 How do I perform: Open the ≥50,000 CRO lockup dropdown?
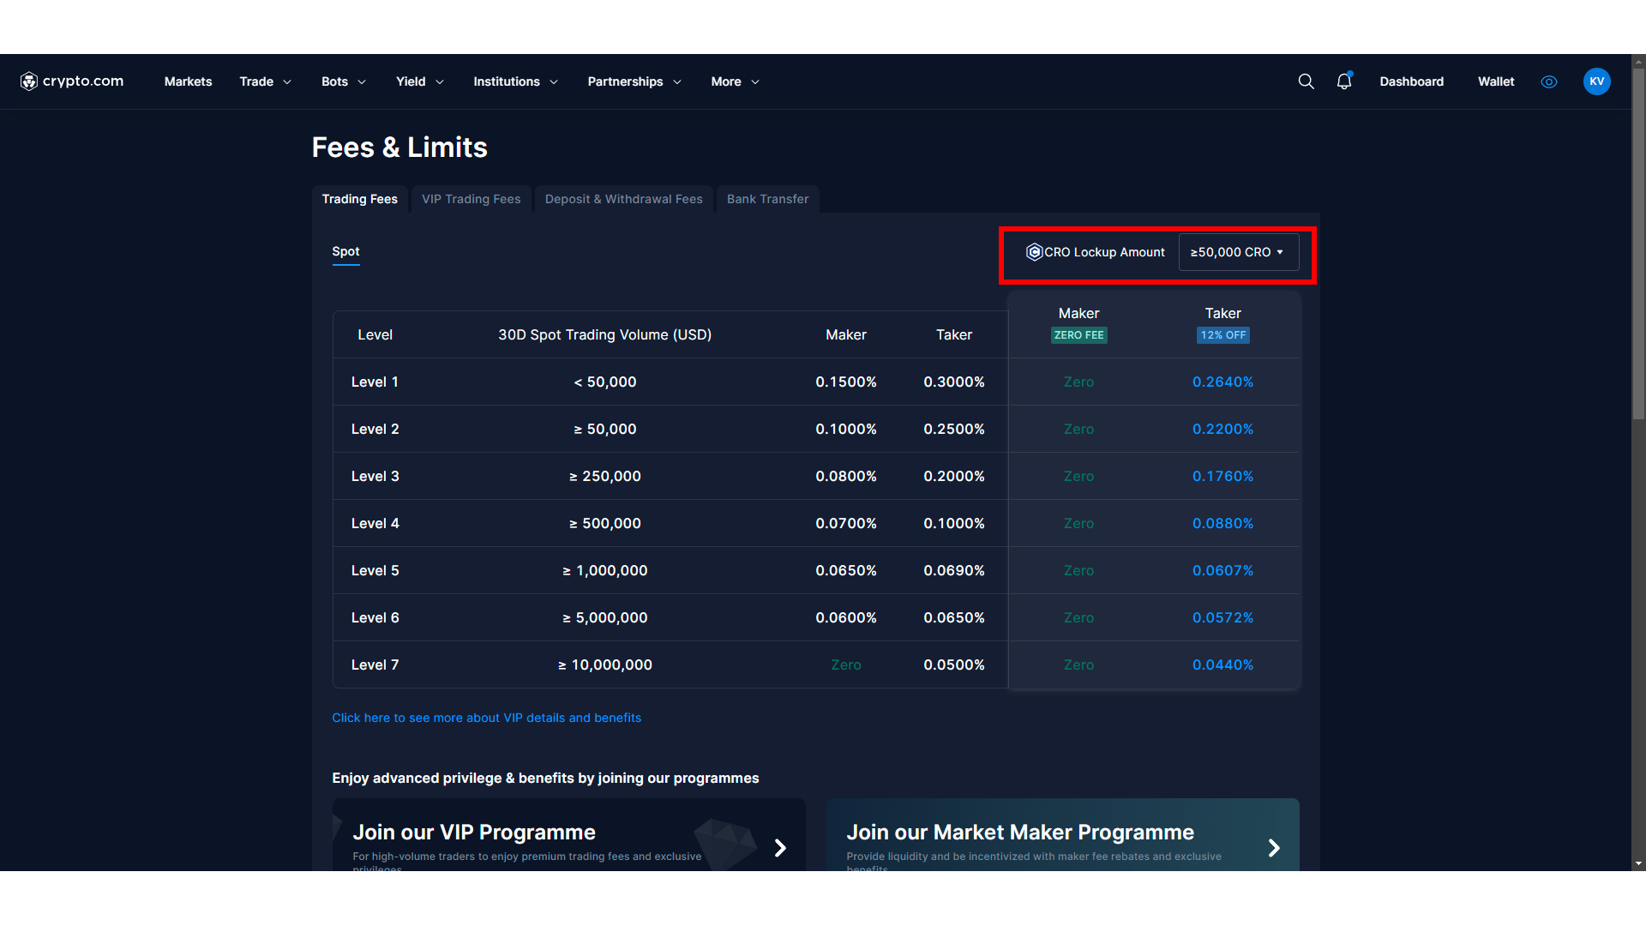[1239, 252]
